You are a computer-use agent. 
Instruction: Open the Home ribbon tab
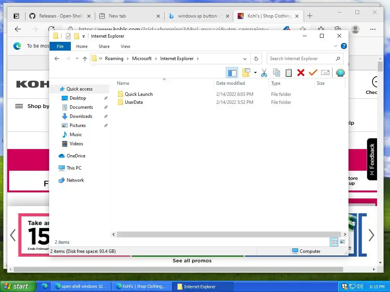tap(82, 46)
